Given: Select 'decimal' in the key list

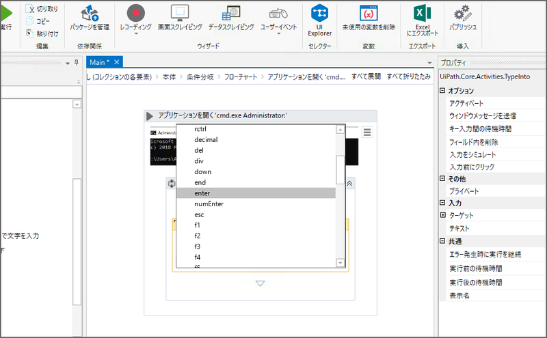Looking at the screenshot, I should [256, 140].
